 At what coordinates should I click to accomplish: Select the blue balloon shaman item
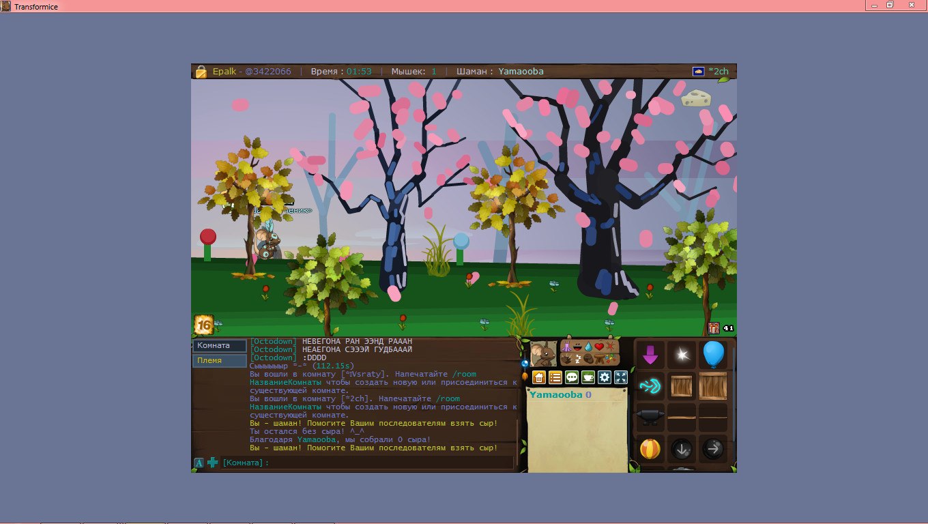click(x=713, y=355)
